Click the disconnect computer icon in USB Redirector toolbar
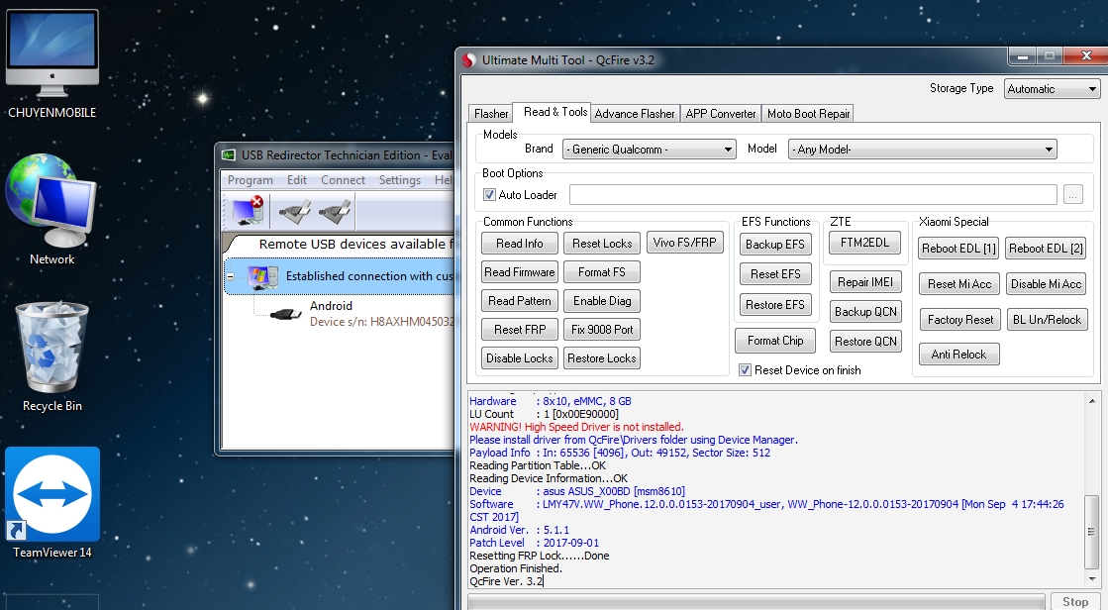The width and height of the screenshot is (1108, 610). pos(248,211)
